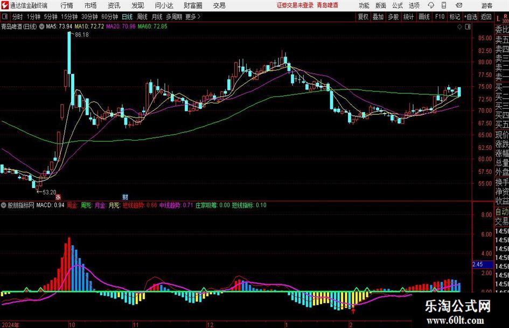Click the TongDaXin red logo icon

click(5, 5)
